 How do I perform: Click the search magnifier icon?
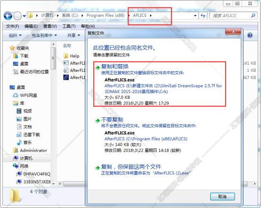(x=253, y=16)
